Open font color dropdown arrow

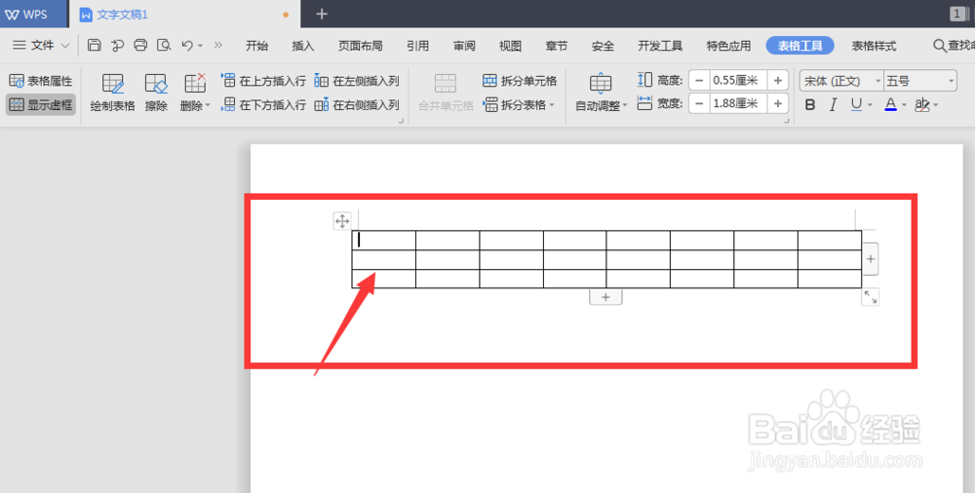pyautogui.click(x=904, y=105)
